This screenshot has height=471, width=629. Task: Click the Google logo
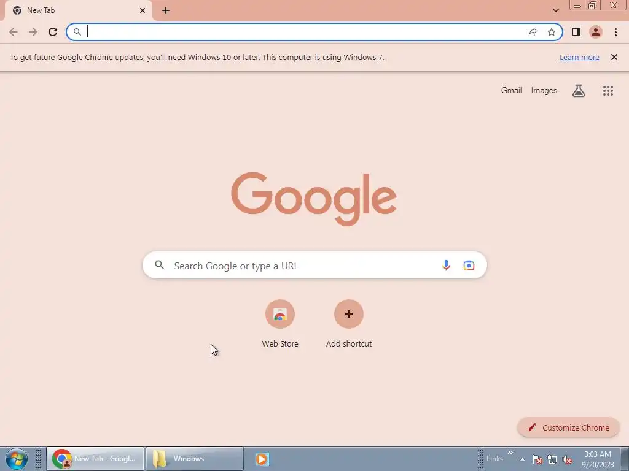pos(314,199)
